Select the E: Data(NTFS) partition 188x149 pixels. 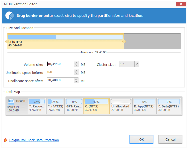pyautogui.click(x=169, y=106)
